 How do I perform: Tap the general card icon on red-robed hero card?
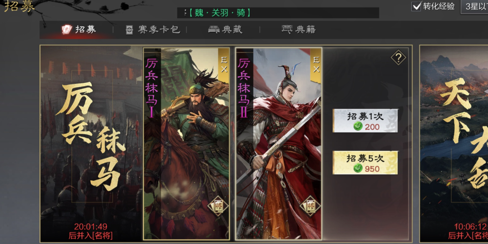point(310,206)
